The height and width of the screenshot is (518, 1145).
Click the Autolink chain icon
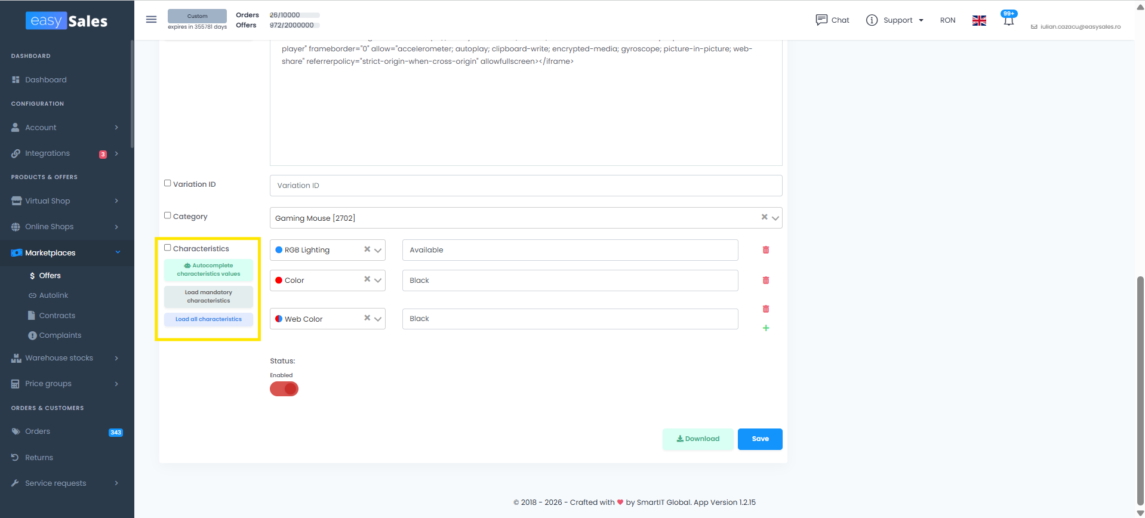coord(32,295)
